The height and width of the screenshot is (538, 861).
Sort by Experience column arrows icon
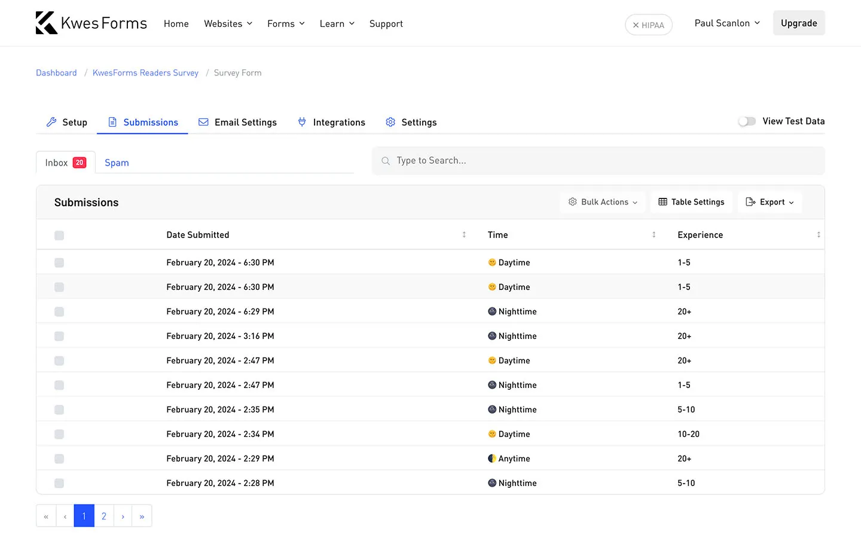coord(819,235)
